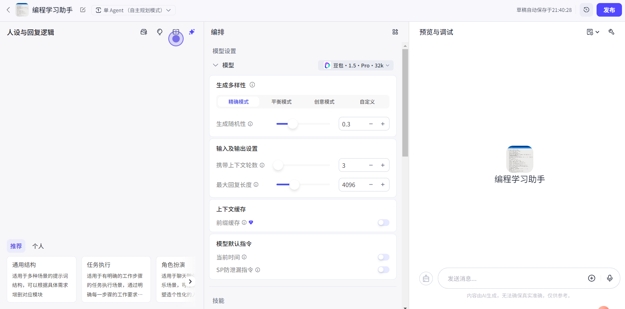Choose the 任务执行 prompt template card

(x=116, y=279)
